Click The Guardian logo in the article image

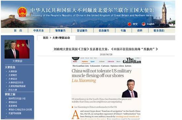pyautogui.click(x=132, y=60)
